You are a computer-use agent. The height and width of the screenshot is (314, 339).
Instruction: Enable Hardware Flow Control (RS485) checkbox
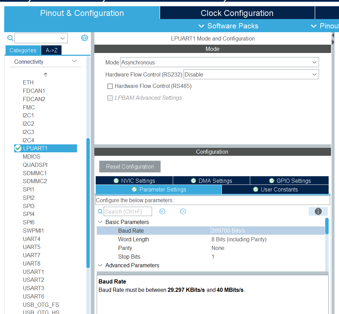110,87
